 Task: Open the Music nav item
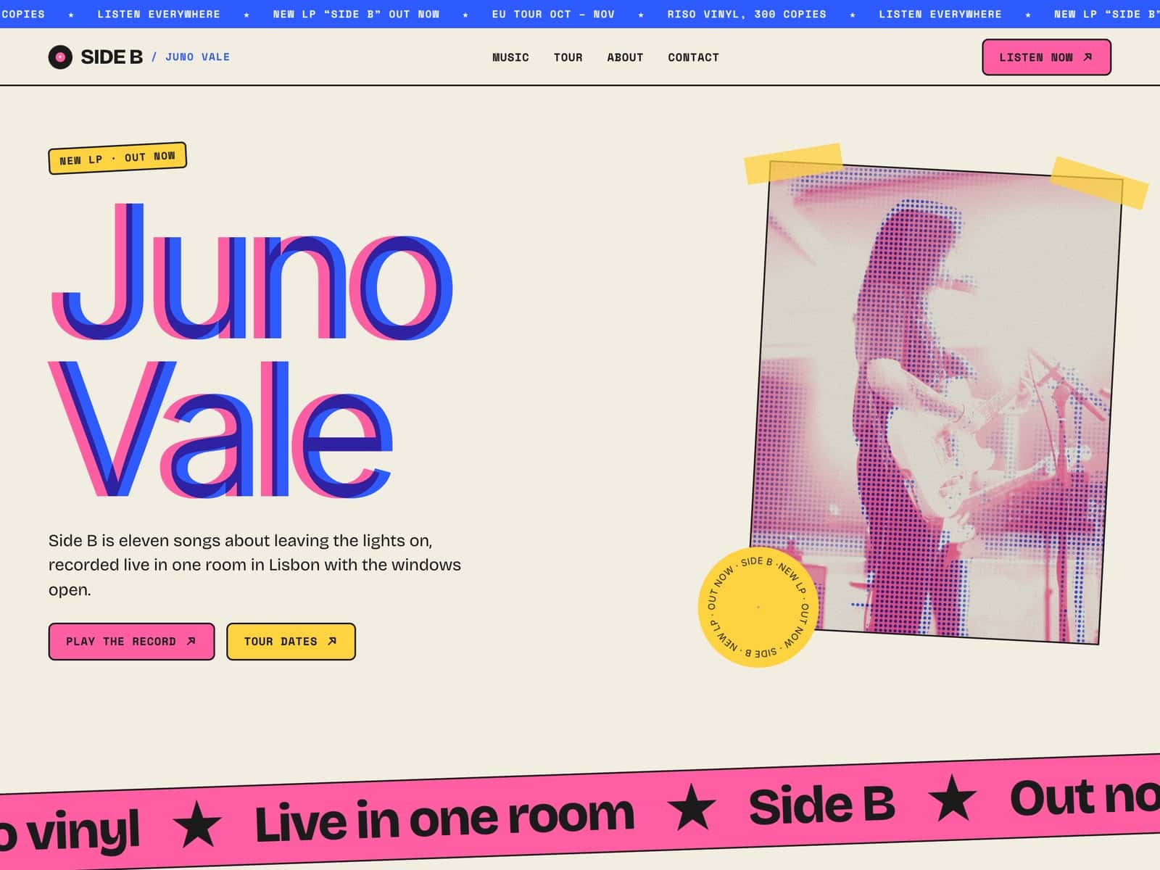[x=510, y=57]
